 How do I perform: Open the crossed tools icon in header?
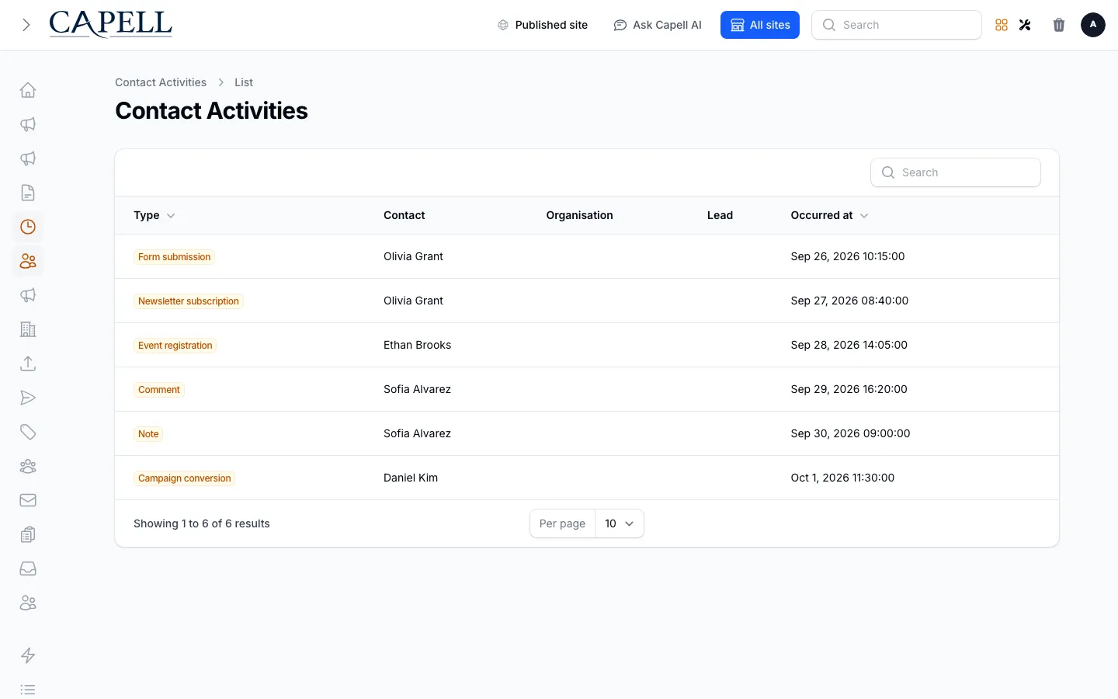tap(1025, 25)
